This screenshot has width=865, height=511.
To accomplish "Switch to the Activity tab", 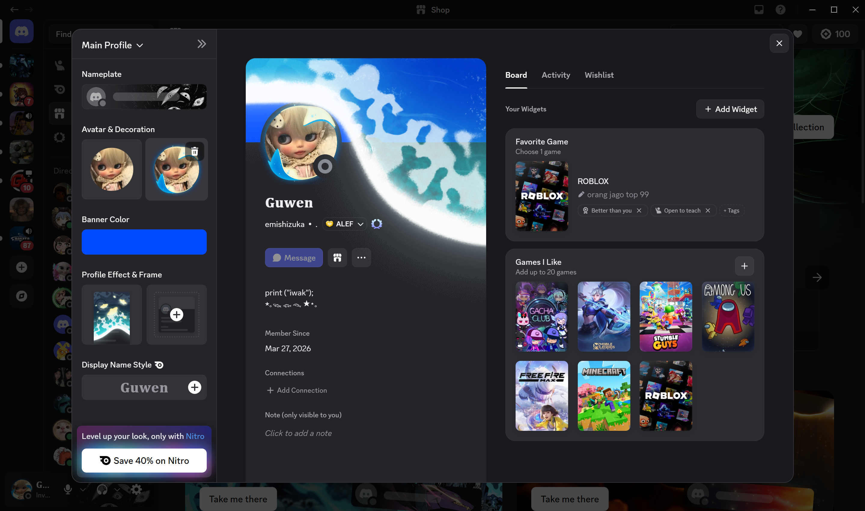I will (556, 75).
